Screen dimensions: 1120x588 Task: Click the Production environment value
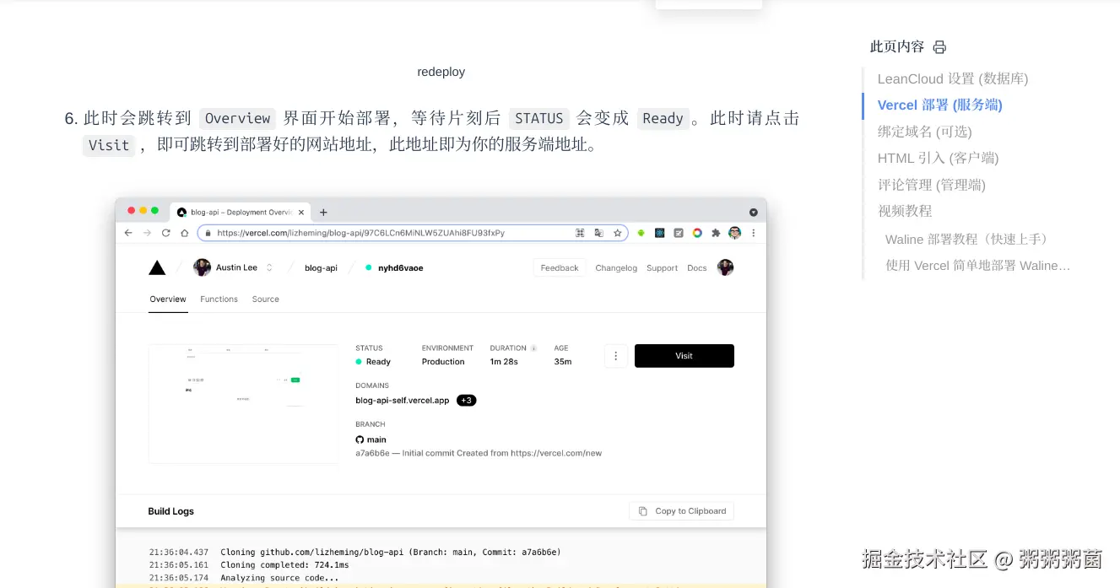pyautogui.click(x=443, y=362)
